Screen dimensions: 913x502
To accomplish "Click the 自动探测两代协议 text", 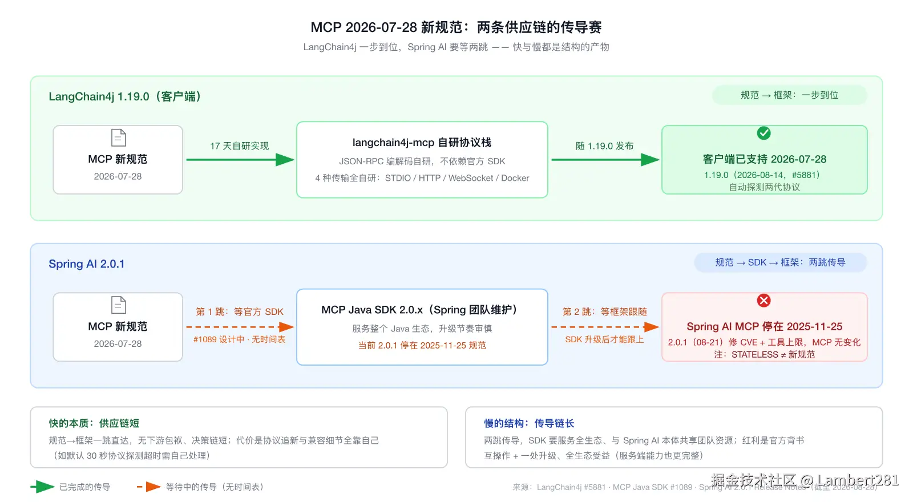I will [x=765, y=187].
